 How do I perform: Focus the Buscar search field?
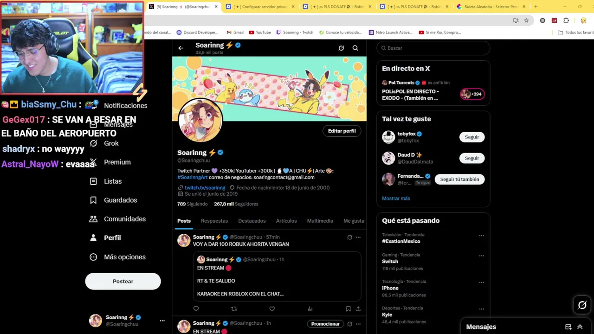pos(433,48)
